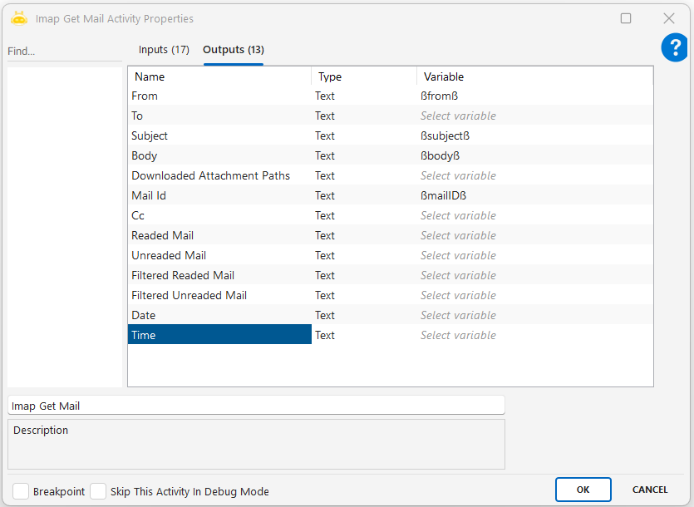This screenshot has height=507, width=694.
Task: Click into the Find search field
Action: click(x=64, y=52)
